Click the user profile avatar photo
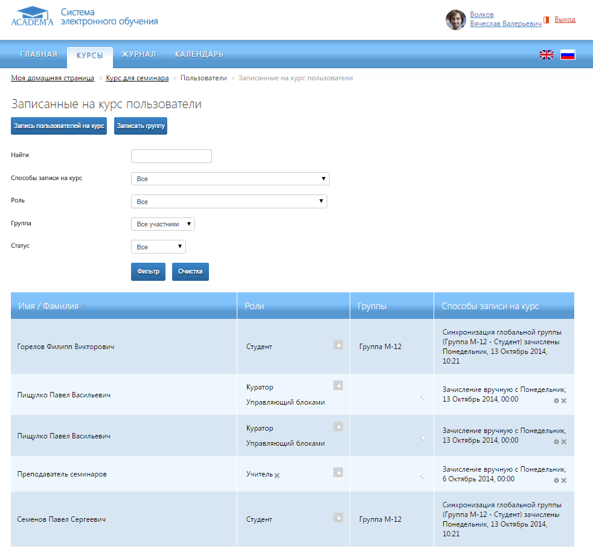593x552 pixels. click(456, 20)
